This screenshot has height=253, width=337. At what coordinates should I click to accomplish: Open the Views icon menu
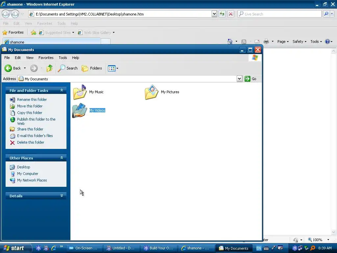(113, 69)
